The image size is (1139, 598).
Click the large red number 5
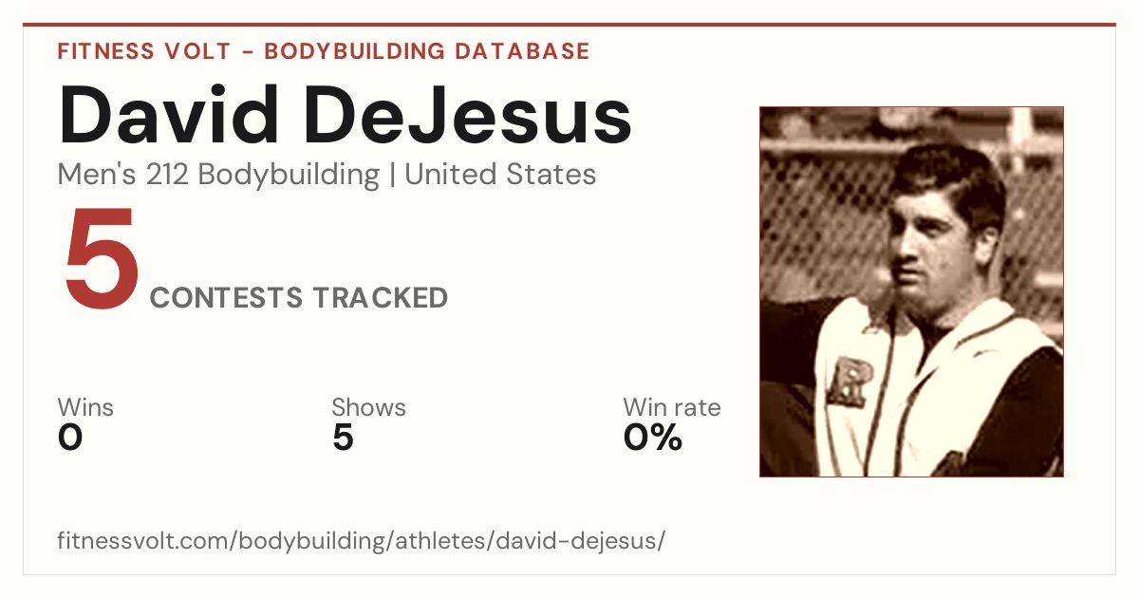click(x=102, y=259)
